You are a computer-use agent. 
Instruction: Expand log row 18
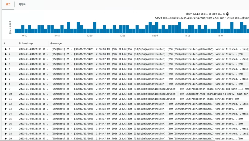point(6,134)
